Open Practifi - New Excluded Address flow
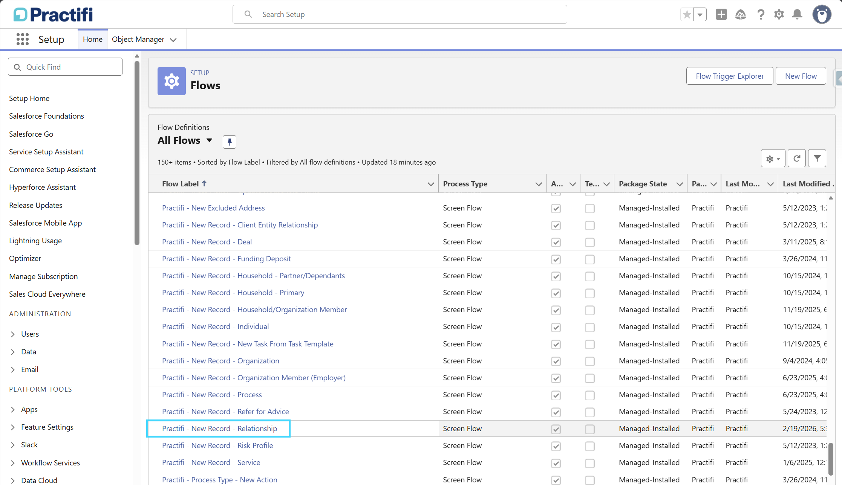 coord(213,208)
